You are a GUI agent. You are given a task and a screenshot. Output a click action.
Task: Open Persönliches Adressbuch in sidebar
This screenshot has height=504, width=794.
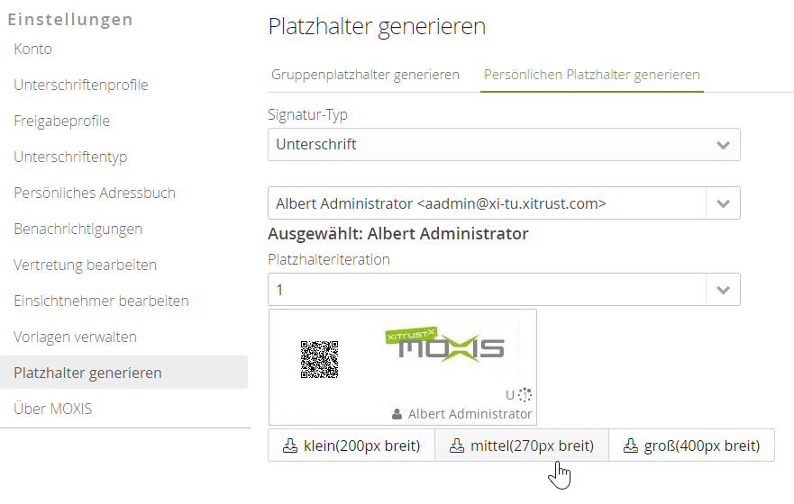click(x=95, y=193)
